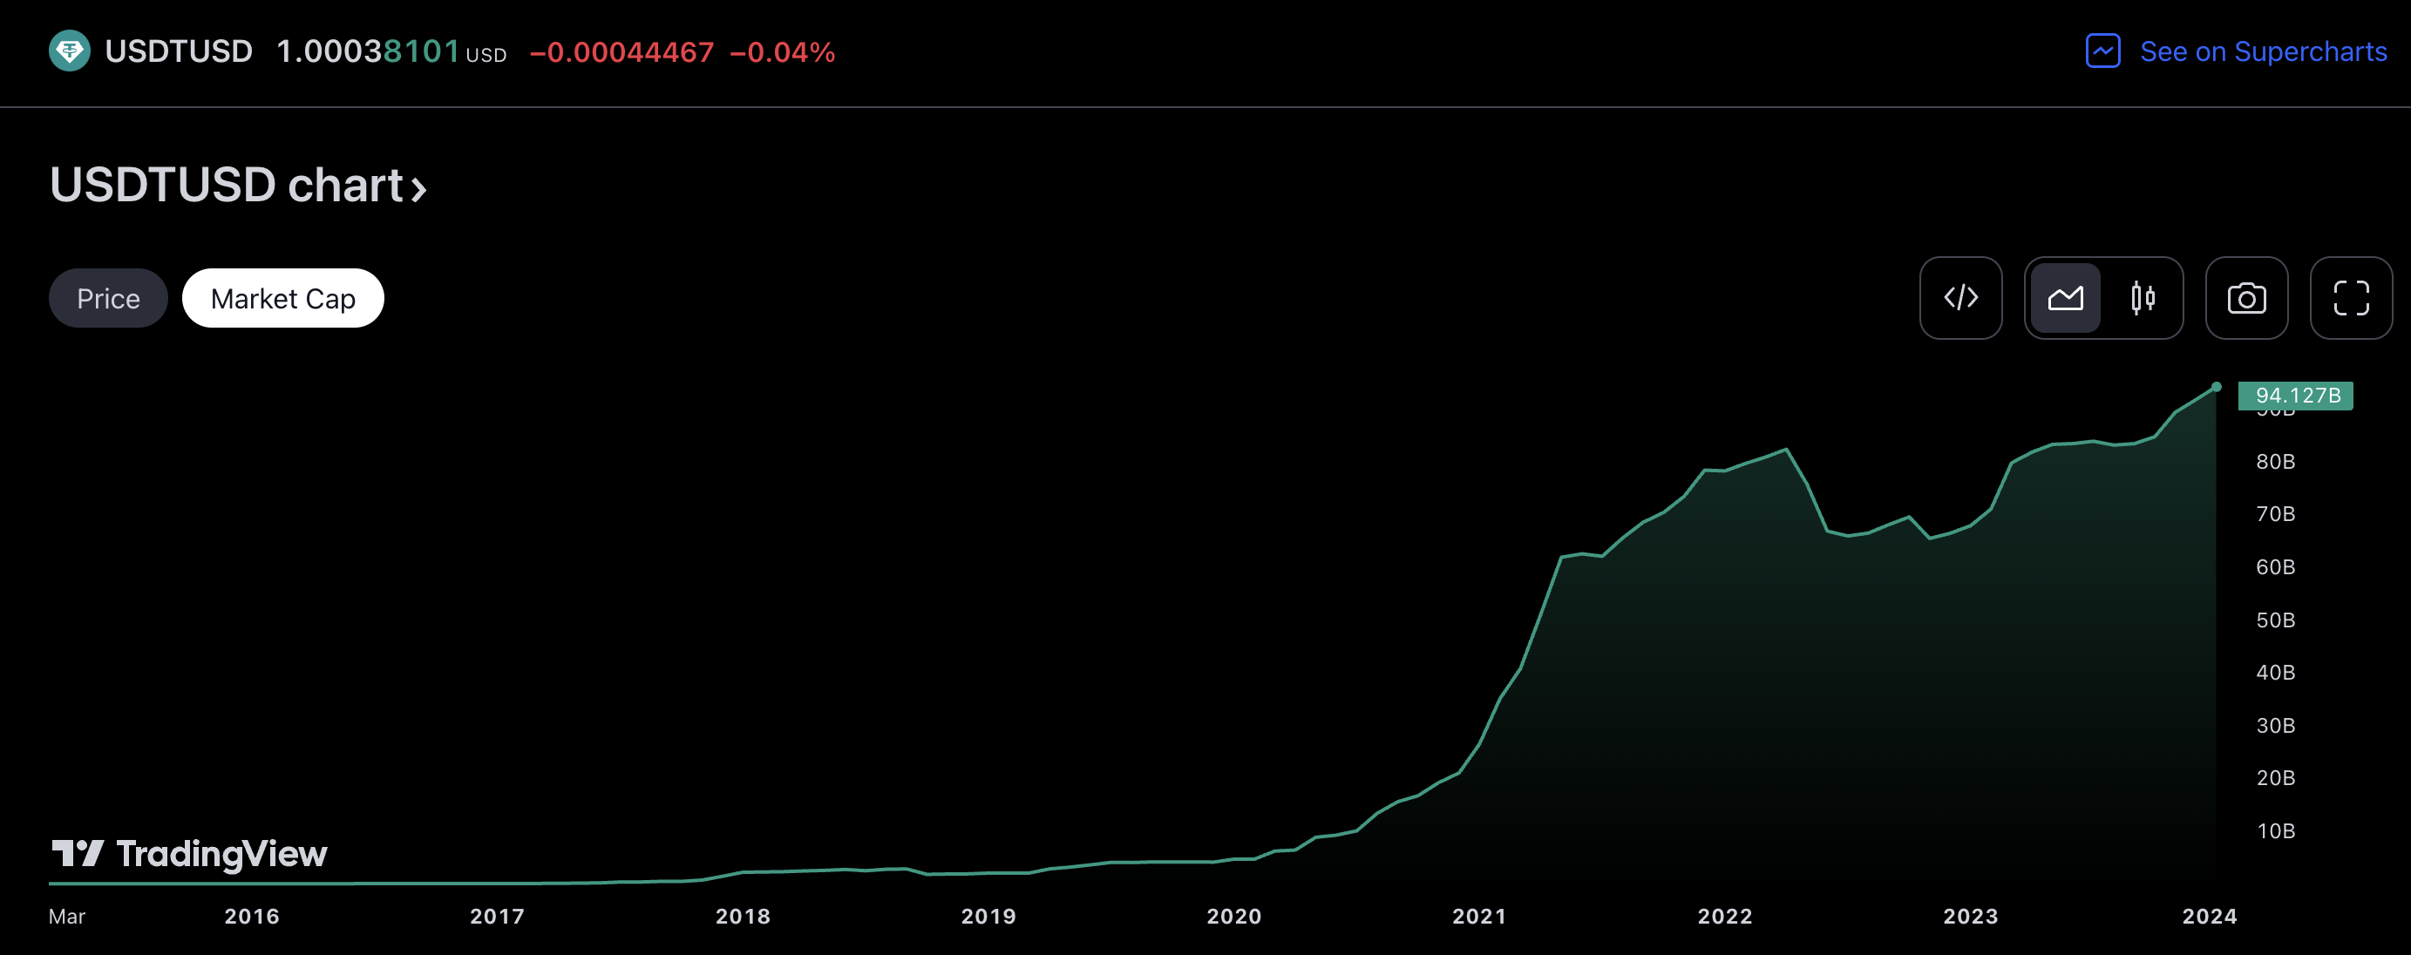Click the Mar time axis label

pyautogui.click(x=66, y=917)
